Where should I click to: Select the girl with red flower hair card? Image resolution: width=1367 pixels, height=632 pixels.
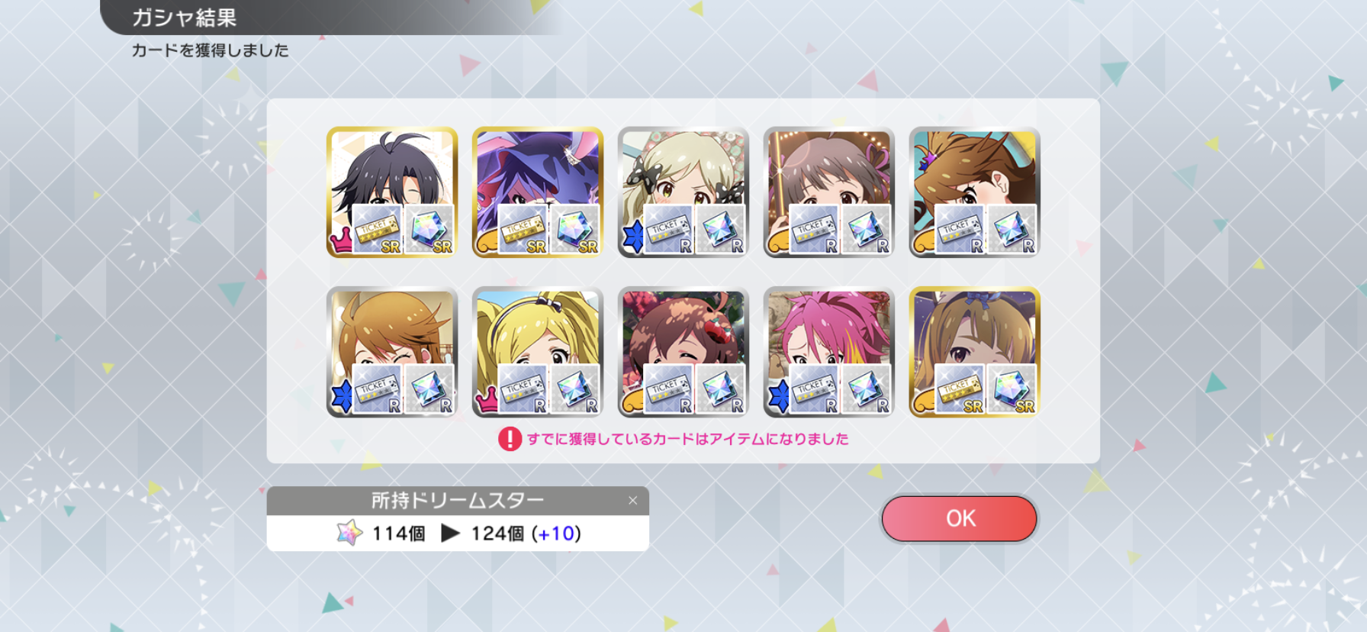coord(683,353)
